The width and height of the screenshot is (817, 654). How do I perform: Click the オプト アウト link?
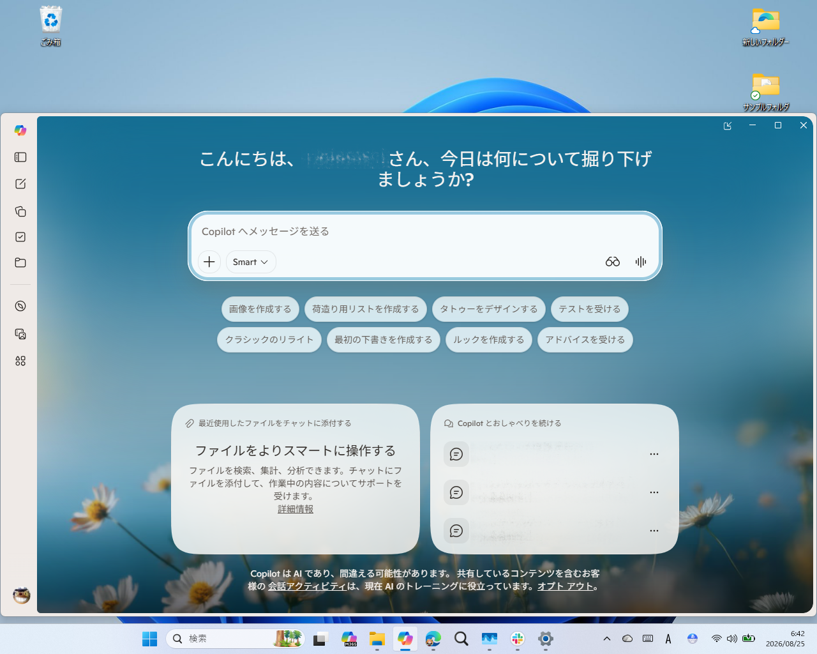566,586
